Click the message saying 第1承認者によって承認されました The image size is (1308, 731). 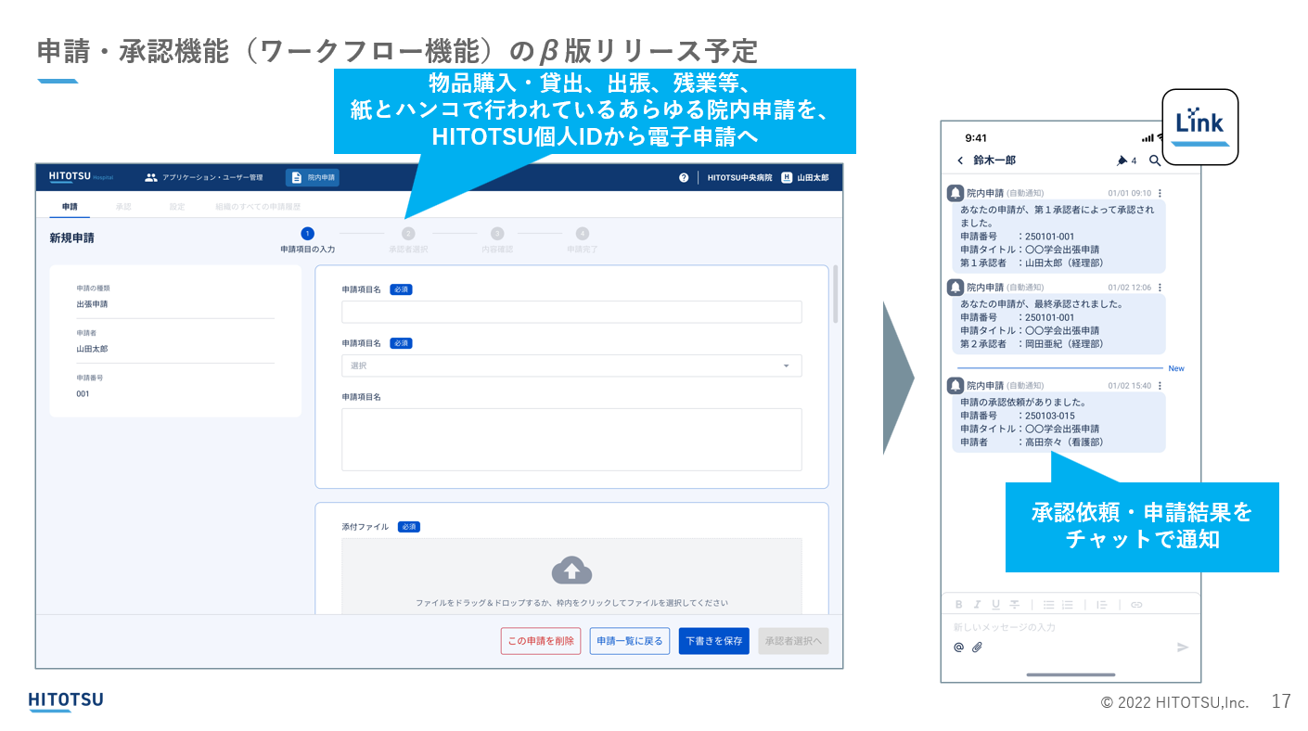pyautogui.click(x=1058, y=236)
